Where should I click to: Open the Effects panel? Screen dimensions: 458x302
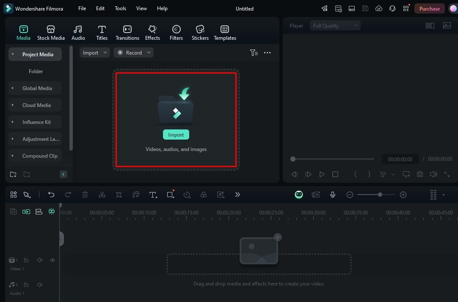(x=152, y=33)
